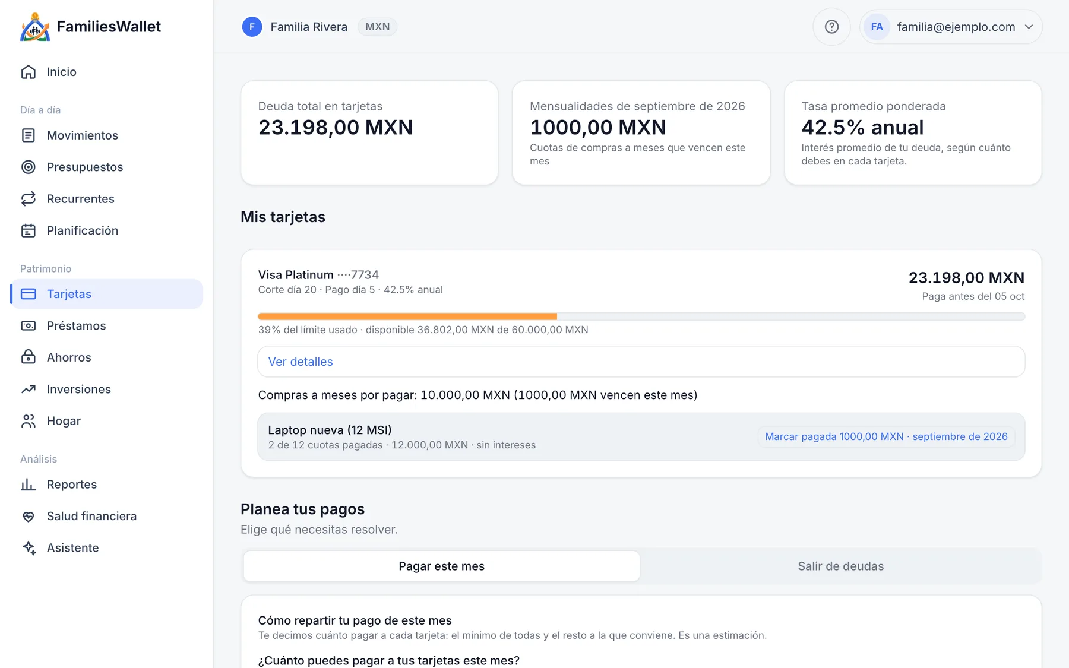Click the Ahorros lock icon

pos(29,357)
